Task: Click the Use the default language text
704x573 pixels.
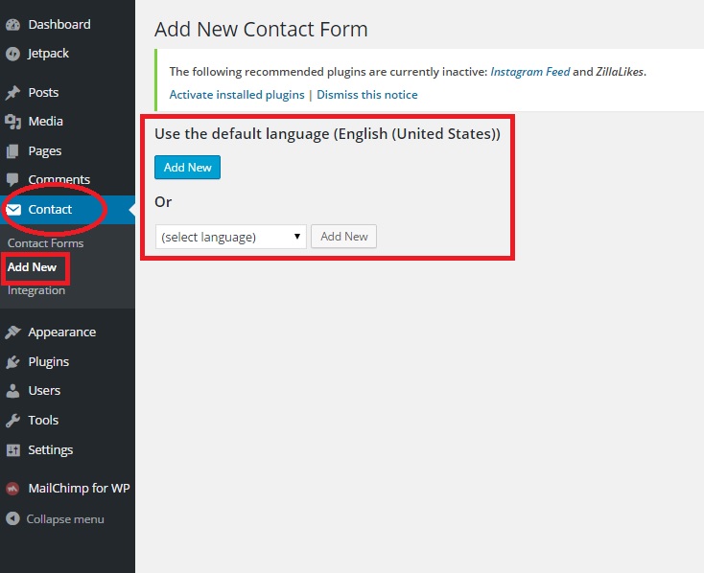Action: (327, 134)
